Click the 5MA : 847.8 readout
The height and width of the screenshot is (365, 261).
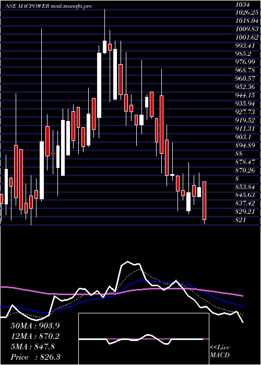tap(33, 347)
